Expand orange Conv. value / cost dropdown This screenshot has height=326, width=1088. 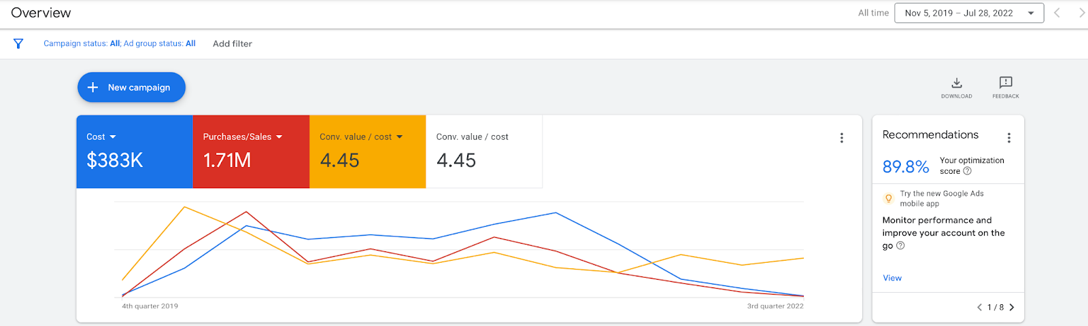(399, 137)
